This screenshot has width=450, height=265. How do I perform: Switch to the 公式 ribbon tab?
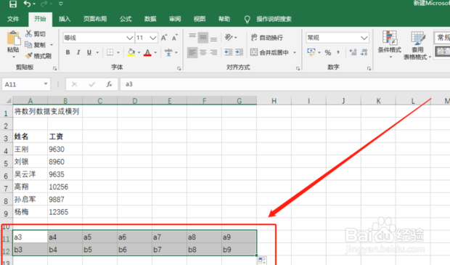(126, 19)
